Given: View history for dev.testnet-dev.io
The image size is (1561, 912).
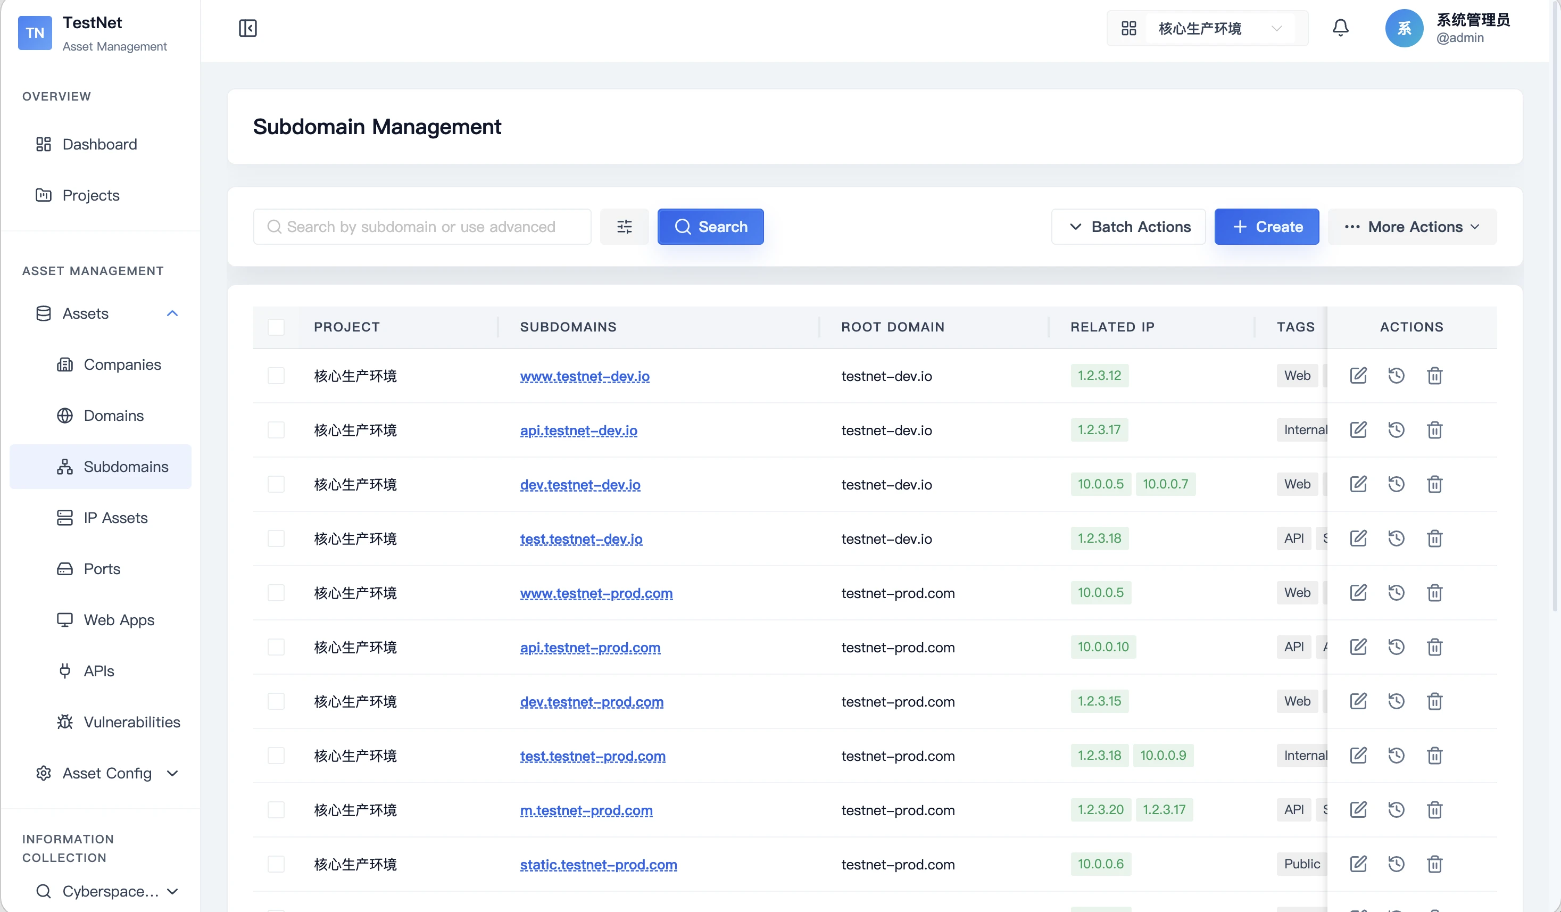Looking at the screenshot, I should pos(1396,484).
